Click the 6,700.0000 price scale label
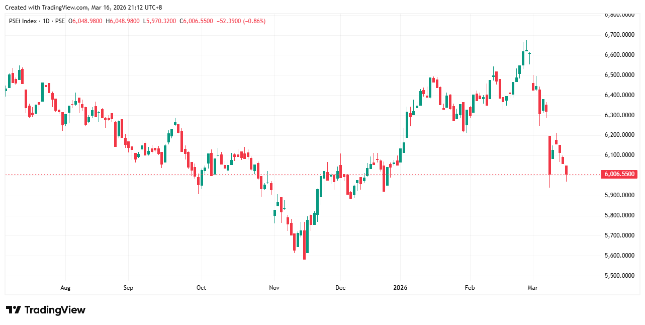 pos(618,35)
